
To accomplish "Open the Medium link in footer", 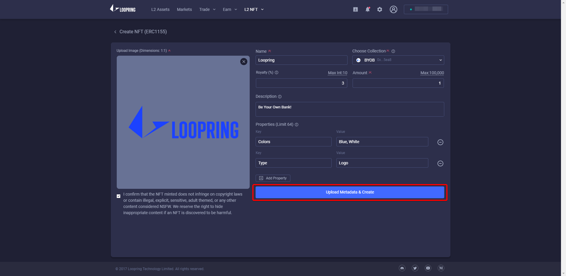I will pyautogui.click(x=441, y=268).
